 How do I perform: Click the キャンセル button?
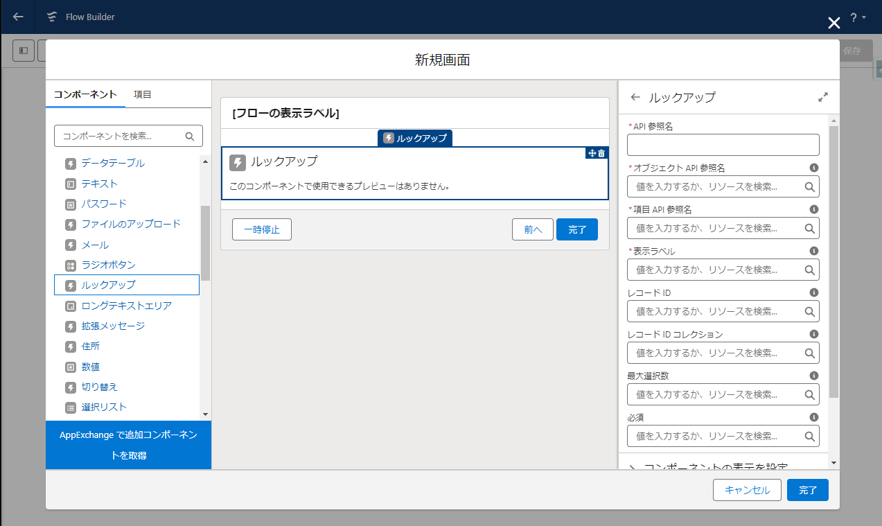click(x=747, y=490)
